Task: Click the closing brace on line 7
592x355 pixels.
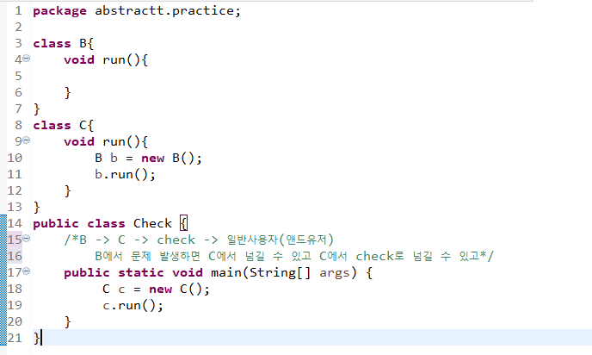Action: pos(37,109)
